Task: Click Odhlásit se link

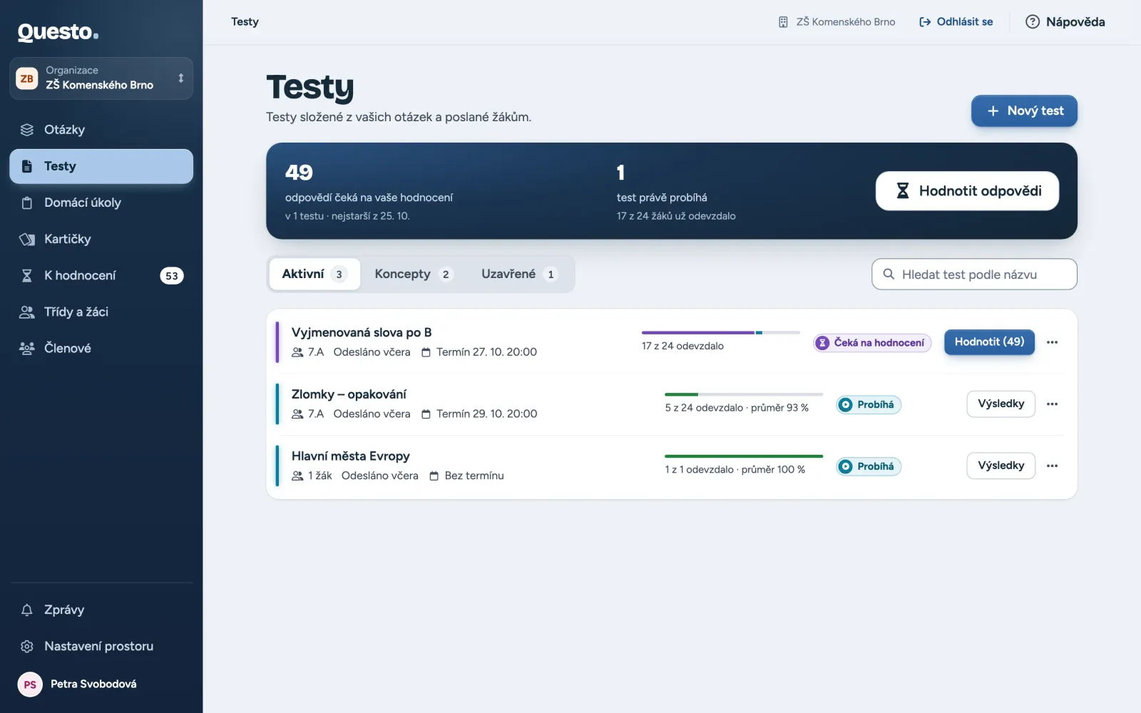Action: (956, 22)
